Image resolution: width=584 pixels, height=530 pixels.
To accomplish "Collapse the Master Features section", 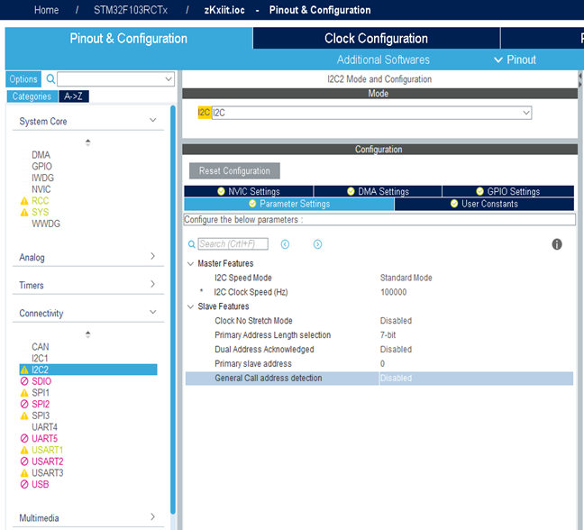I will 190,263.
